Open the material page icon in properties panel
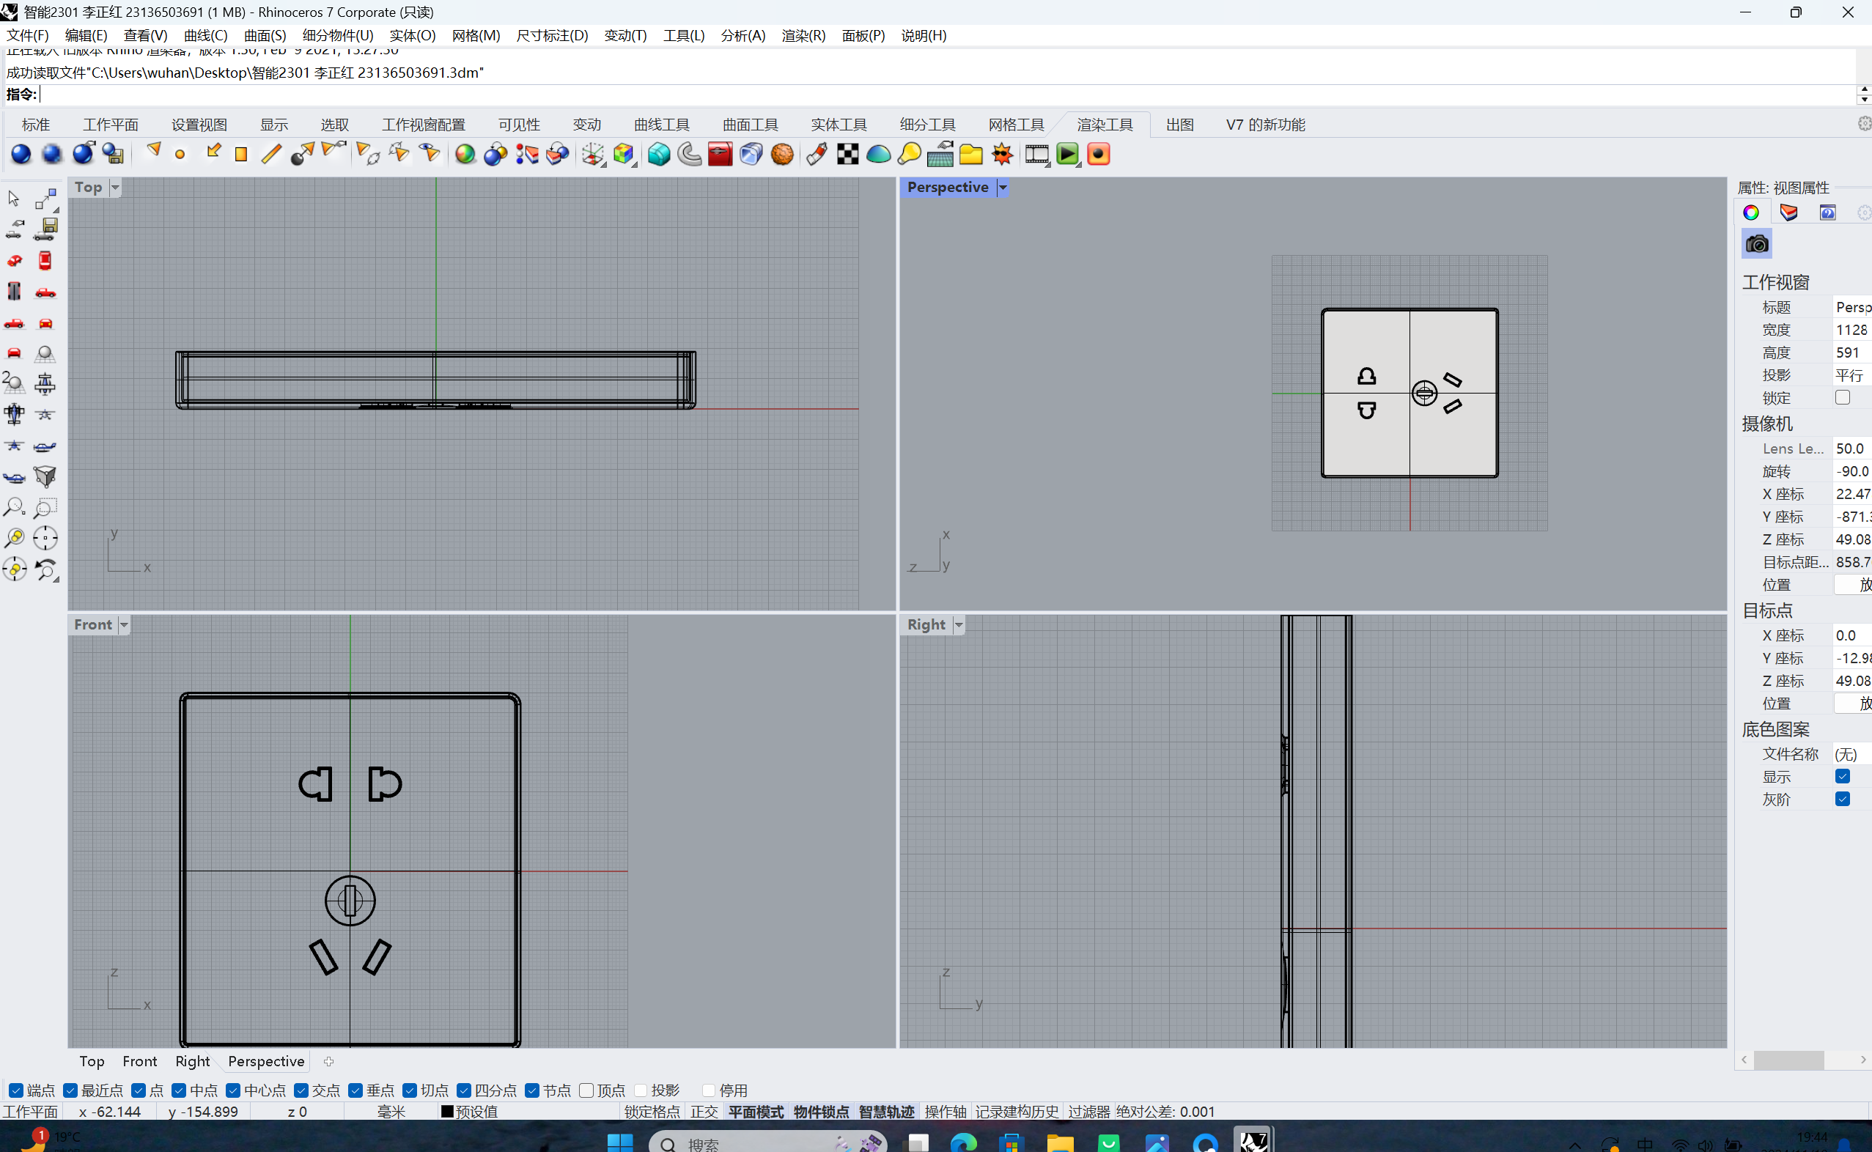This screenshot has height=1152, width=1872. coord(1789,213)
